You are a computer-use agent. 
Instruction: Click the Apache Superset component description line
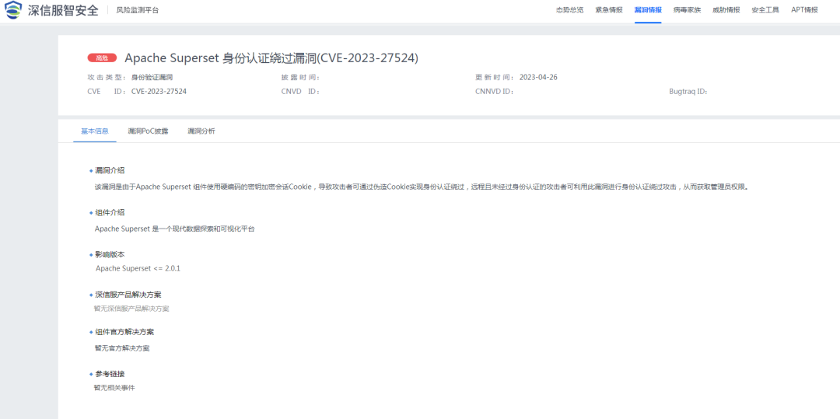175,229
